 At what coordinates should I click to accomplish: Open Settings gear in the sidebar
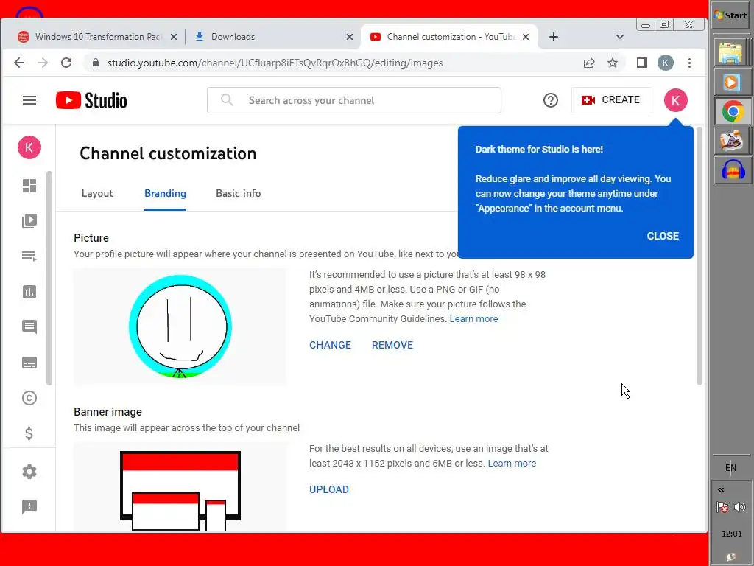(29, 472)
